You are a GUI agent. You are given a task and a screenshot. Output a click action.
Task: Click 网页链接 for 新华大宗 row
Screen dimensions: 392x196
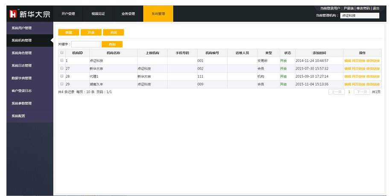click(x=359, y=68)
